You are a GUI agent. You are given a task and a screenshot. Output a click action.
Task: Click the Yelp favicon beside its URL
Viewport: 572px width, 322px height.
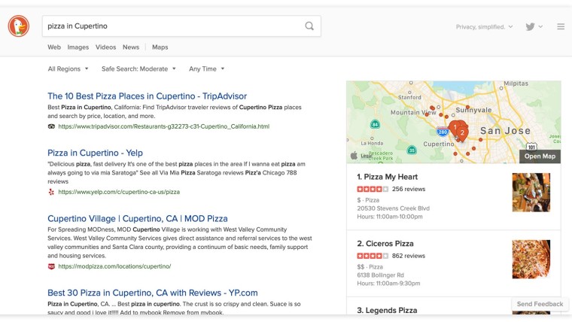point(51,192)
